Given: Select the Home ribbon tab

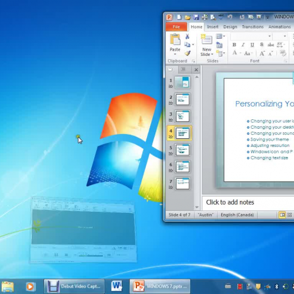Looking at the screenshot, I should [196, 27].
